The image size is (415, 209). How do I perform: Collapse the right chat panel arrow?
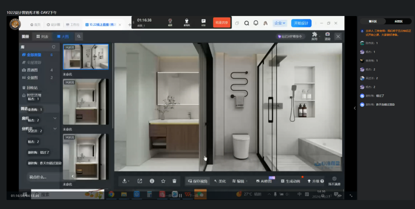click(x=355, y=108)
